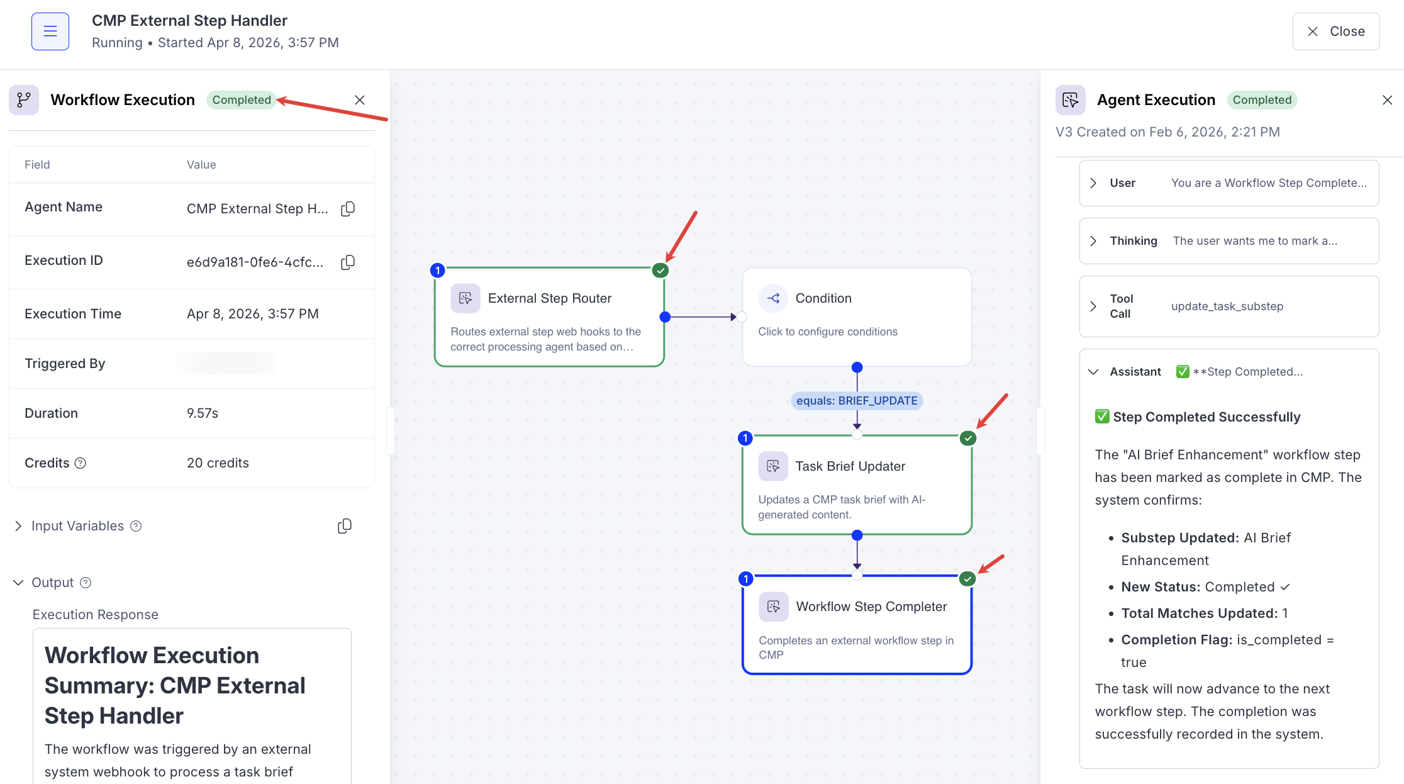Open the hamburger menu button
Image resolution: width=1404 pixels, height=784 pixels.
click(x=50, y=31)
